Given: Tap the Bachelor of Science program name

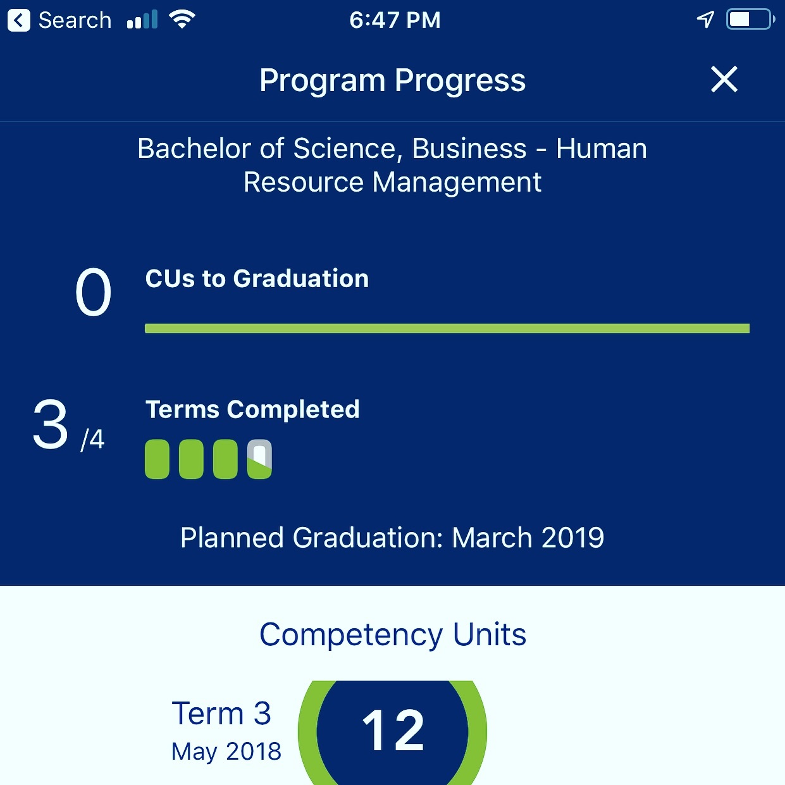Looking at the screenshot, I should [392, 166].
